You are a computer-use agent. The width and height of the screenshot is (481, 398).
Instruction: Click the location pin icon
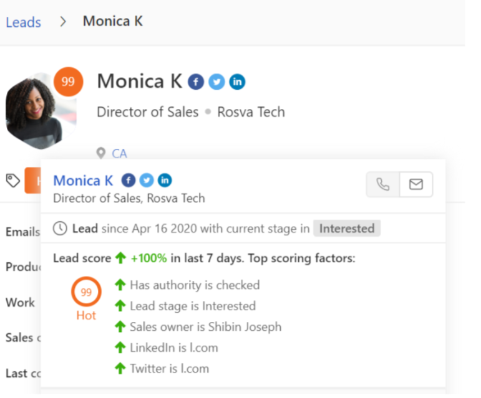click(x=101, y=153)
